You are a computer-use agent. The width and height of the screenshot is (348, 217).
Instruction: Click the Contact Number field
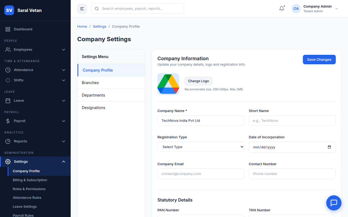point(292,174)
